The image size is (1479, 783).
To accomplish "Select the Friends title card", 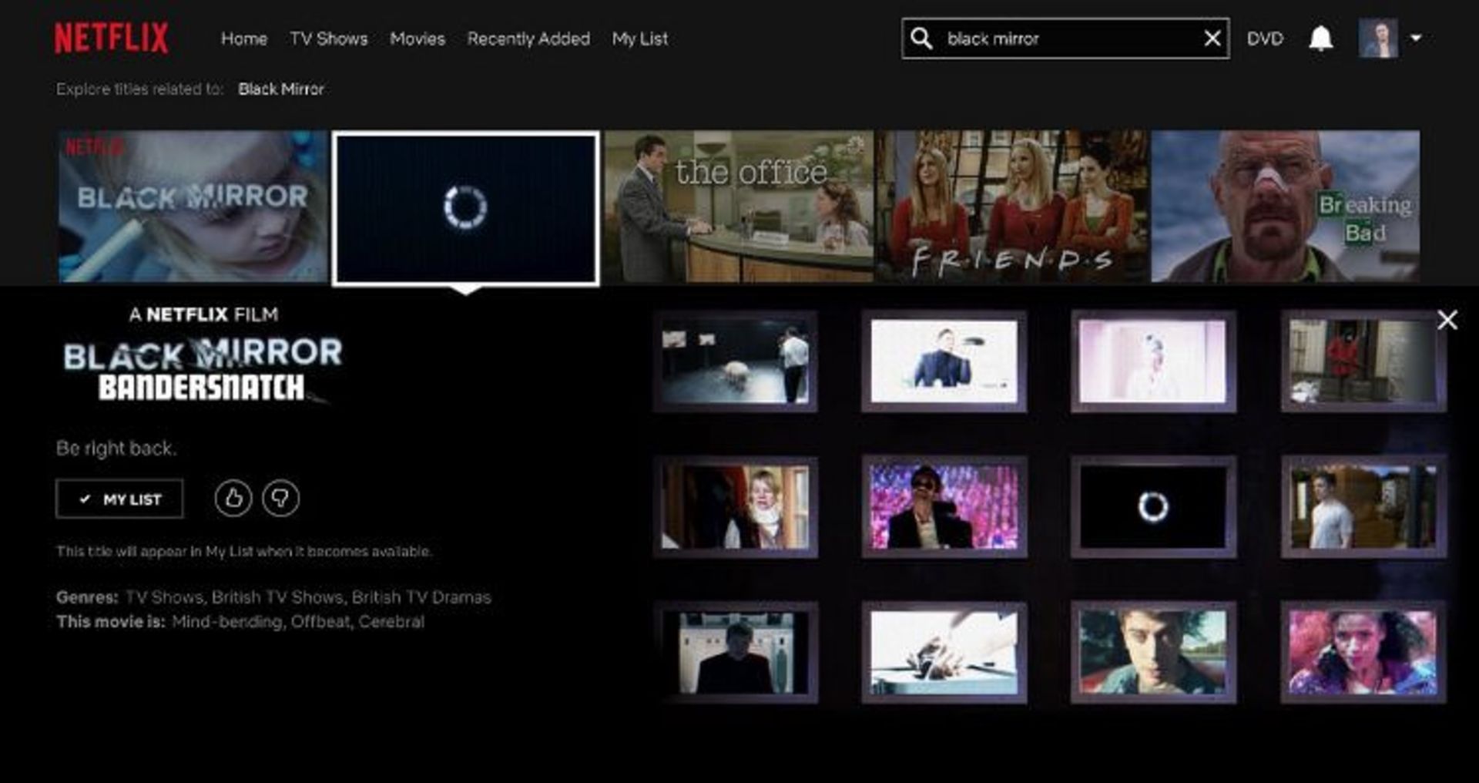I will [1013, 207].
